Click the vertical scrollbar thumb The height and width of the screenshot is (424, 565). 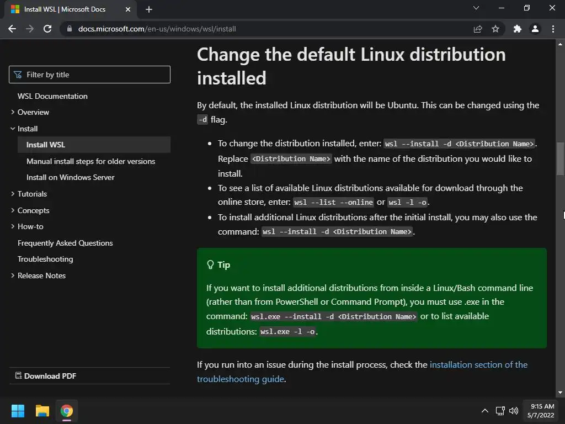pos(560,158)
